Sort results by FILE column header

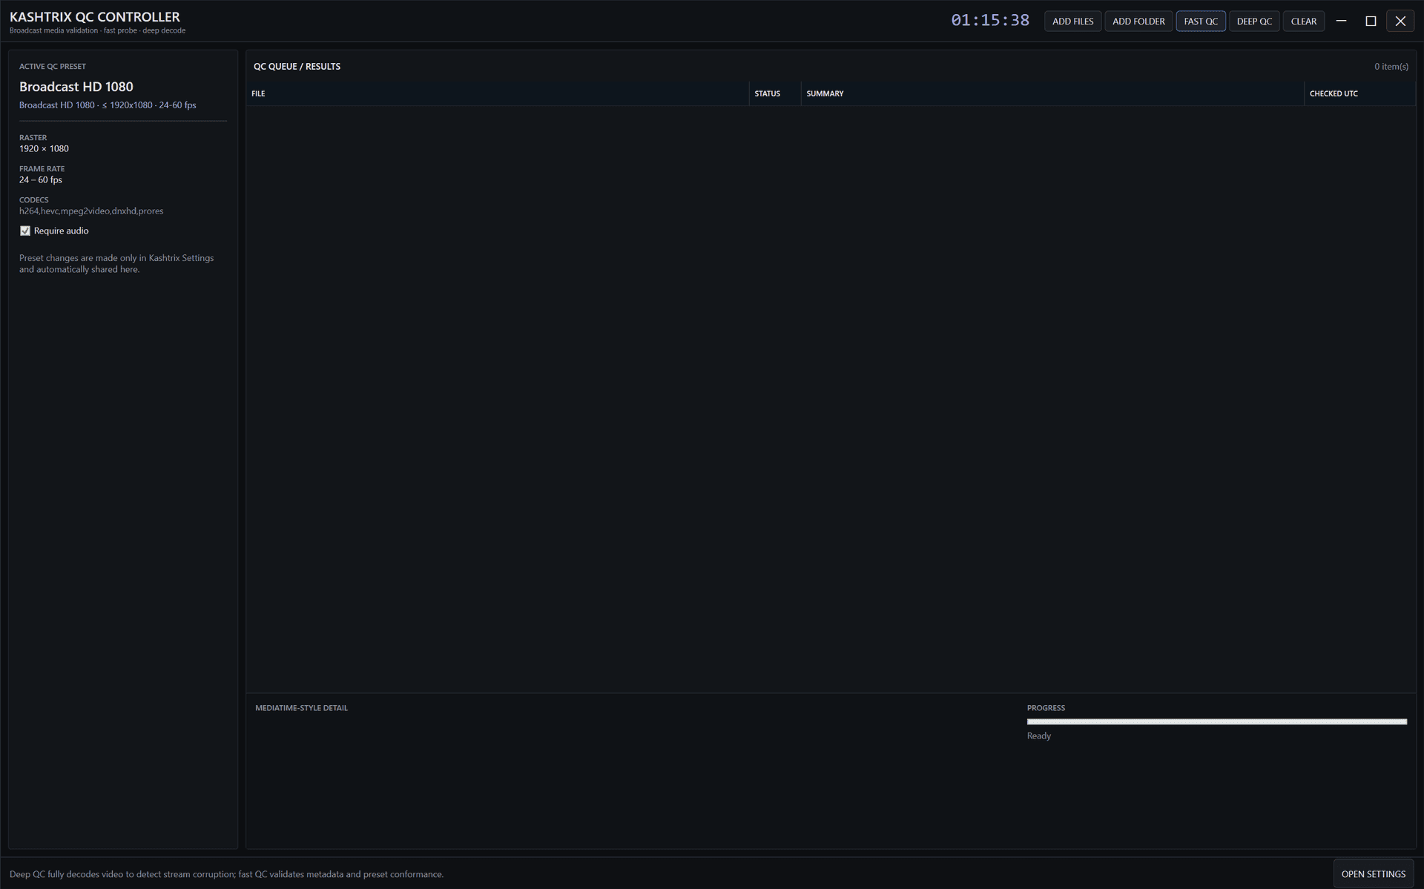(497, 93)
